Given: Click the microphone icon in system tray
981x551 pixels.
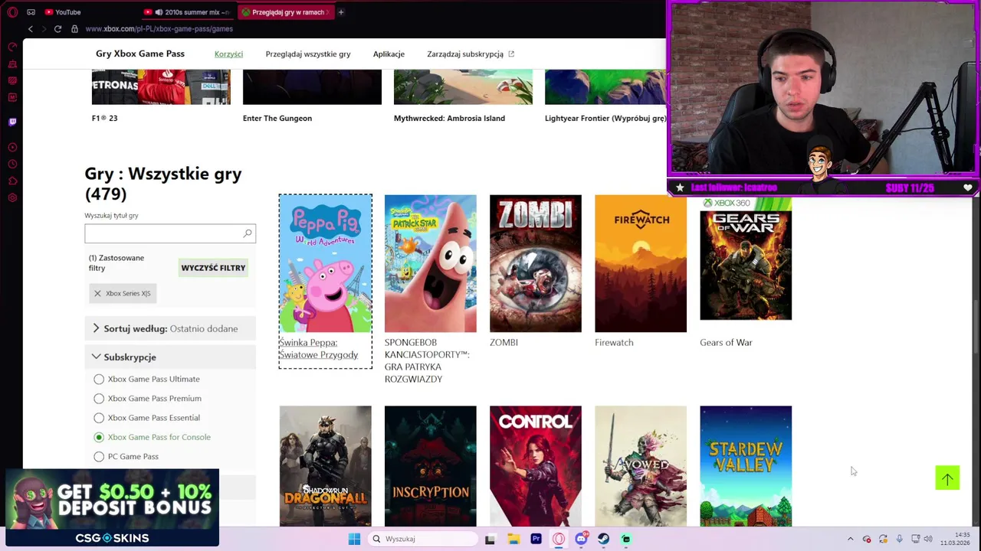Looking at the screenshot, I should 899,539.
